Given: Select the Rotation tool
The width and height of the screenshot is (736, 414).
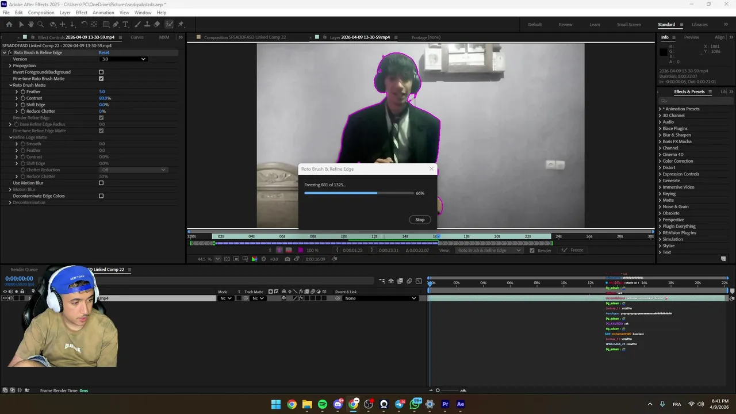Looking at the screenshot, I should tap(84, 24).
